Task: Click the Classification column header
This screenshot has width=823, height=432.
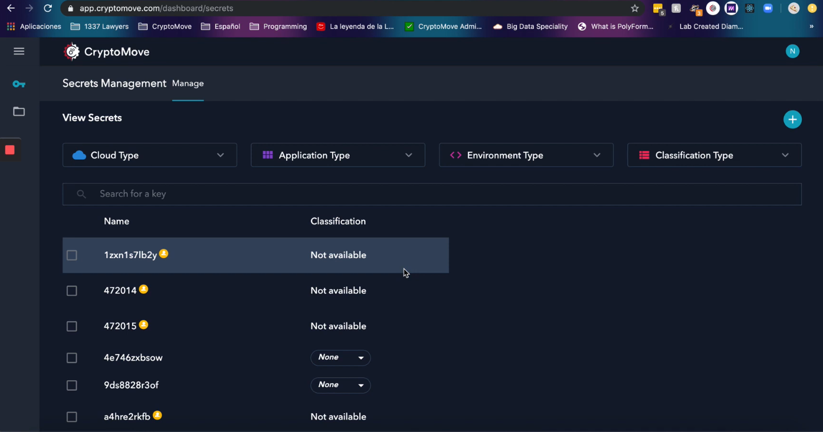Action: point(338,221)
